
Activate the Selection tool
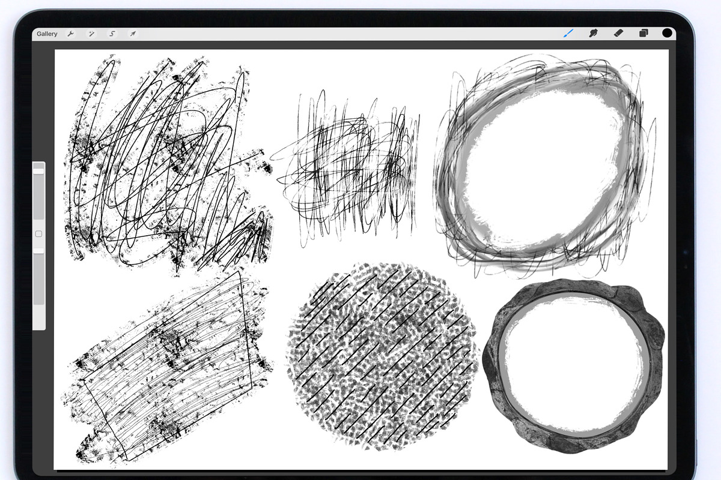click(x=112, y=34)
